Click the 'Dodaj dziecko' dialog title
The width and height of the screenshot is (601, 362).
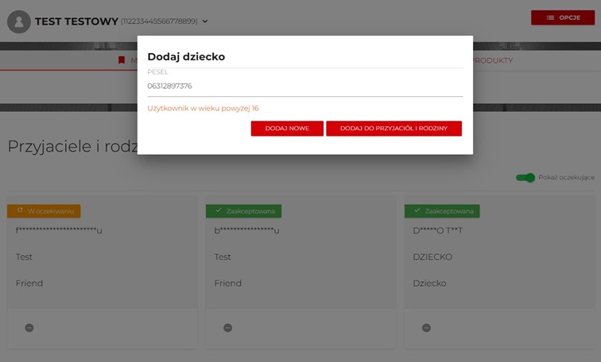click(186, 56)
